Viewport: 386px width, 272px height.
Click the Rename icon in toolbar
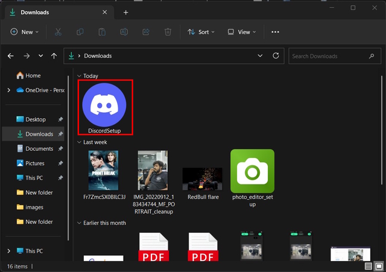tap(124, 32)
